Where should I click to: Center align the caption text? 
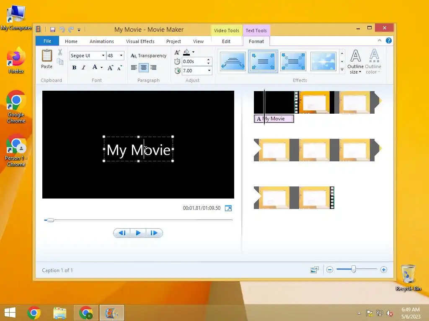coord(144,67)
